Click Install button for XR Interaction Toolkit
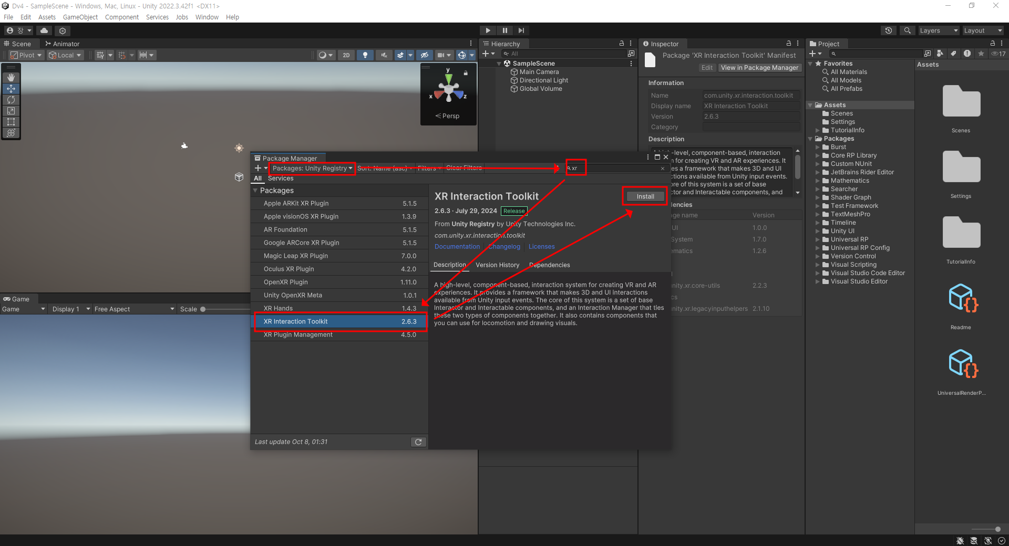 coord(645,196)
